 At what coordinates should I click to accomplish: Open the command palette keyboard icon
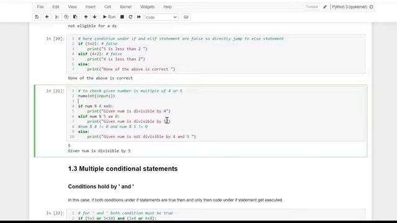tap(186, 17)
